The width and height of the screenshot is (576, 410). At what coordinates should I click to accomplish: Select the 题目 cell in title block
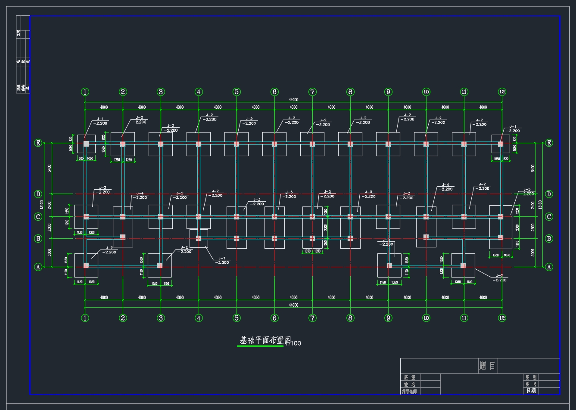tap(487, 366)
